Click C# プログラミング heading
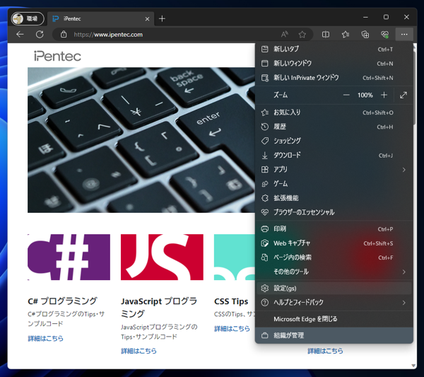The width and height of the screenshot is (424, 377). [62, 301]
